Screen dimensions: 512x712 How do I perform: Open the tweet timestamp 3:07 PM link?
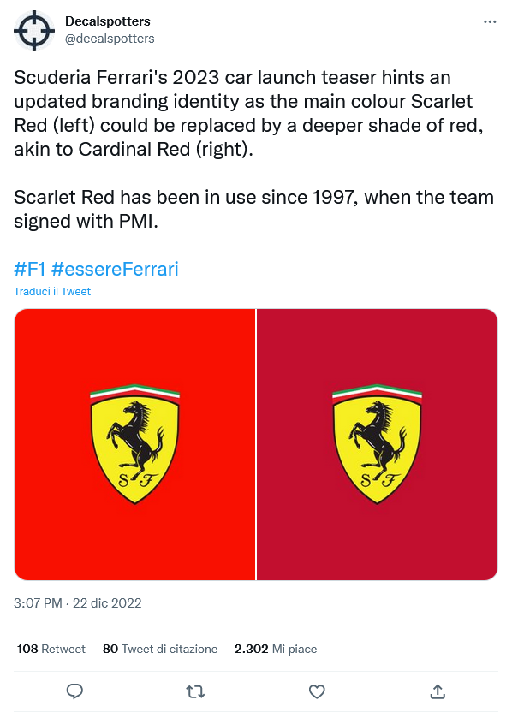pyautogui.click(x=38, y=603)
